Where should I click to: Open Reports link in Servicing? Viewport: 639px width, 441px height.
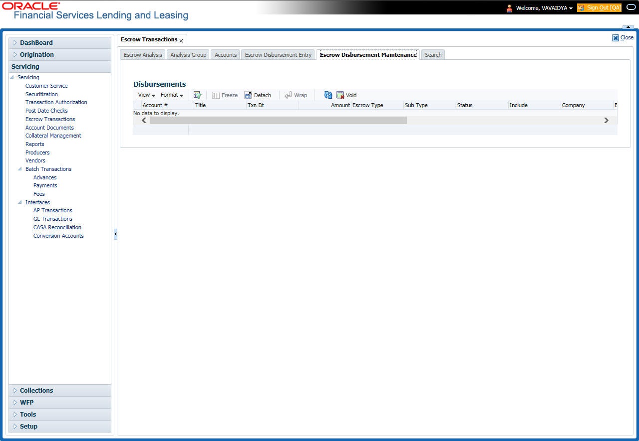tap(35, 144)
